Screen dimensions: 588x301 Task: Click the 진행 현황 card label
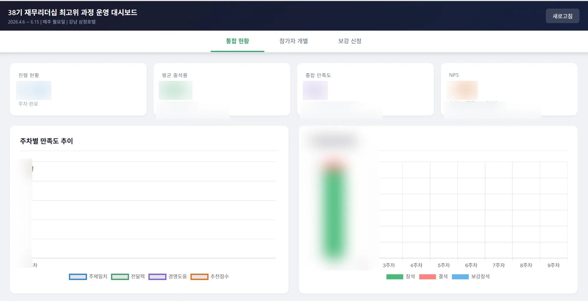pyautogui.click(x=29, y=75)
